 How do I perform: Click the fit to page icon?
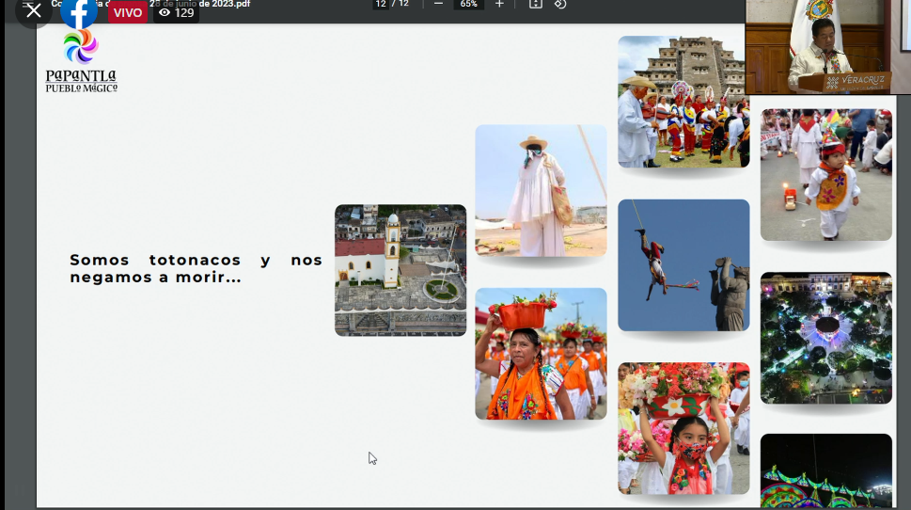[x=536, y=4]
